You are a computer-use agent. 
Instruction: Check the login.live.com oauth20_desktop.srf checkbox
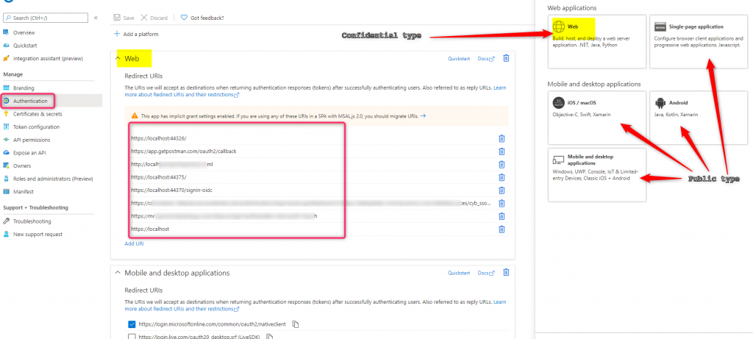click(132, 337)
